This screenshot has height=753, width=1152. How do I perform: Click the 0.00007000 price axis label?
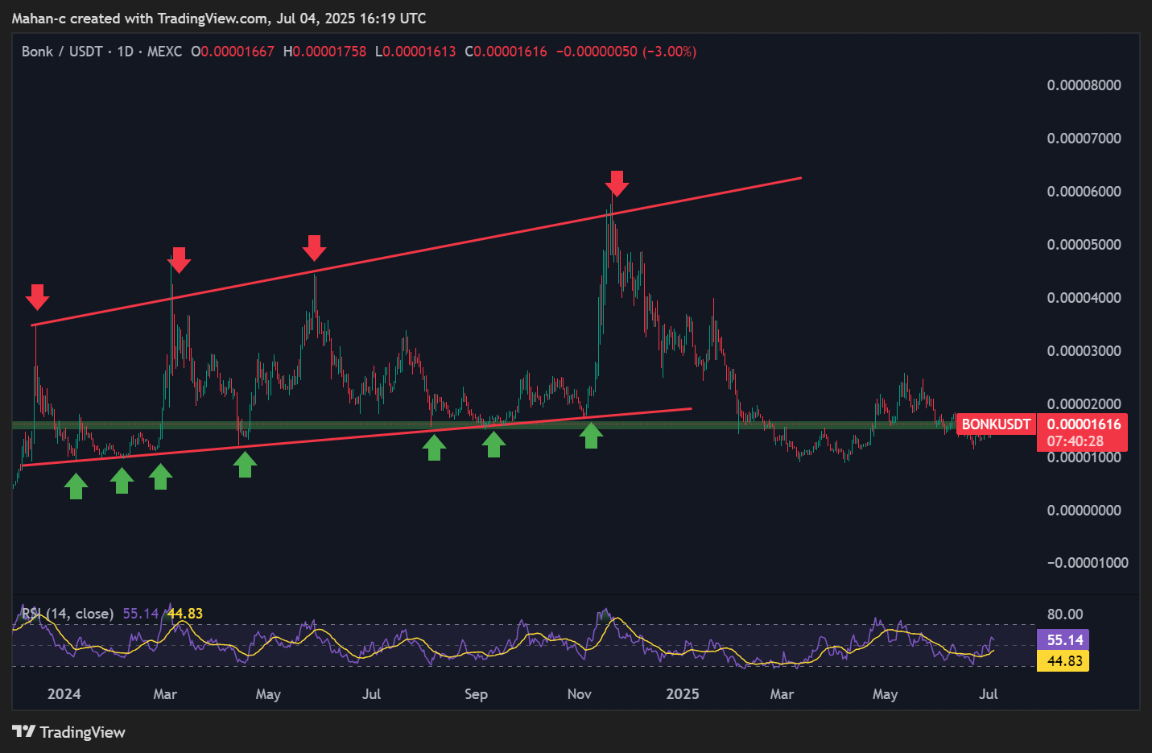(x=1084, y=139)
